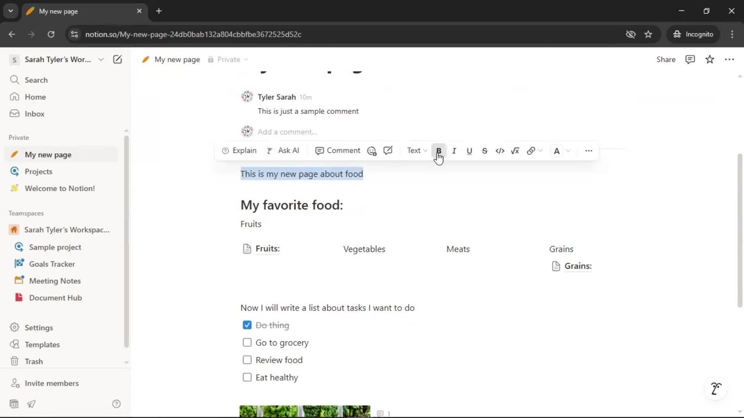This screenshot has height=418, width=744.
Task: Open the Private visibility dropdown
Action: [228, 60]
